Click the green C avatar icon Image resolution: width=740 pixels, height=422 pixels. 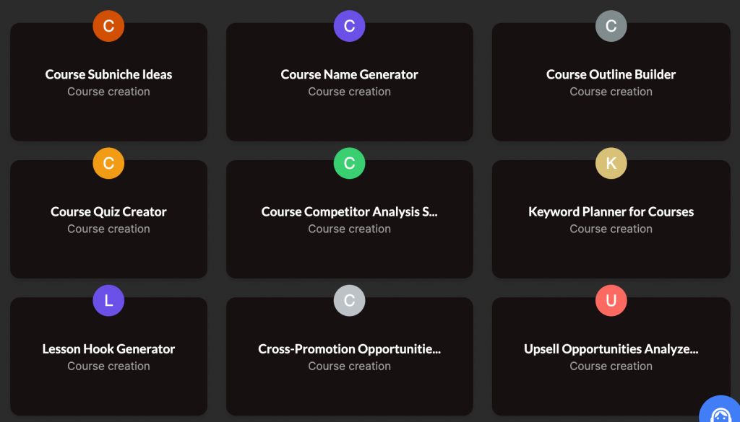349,163
